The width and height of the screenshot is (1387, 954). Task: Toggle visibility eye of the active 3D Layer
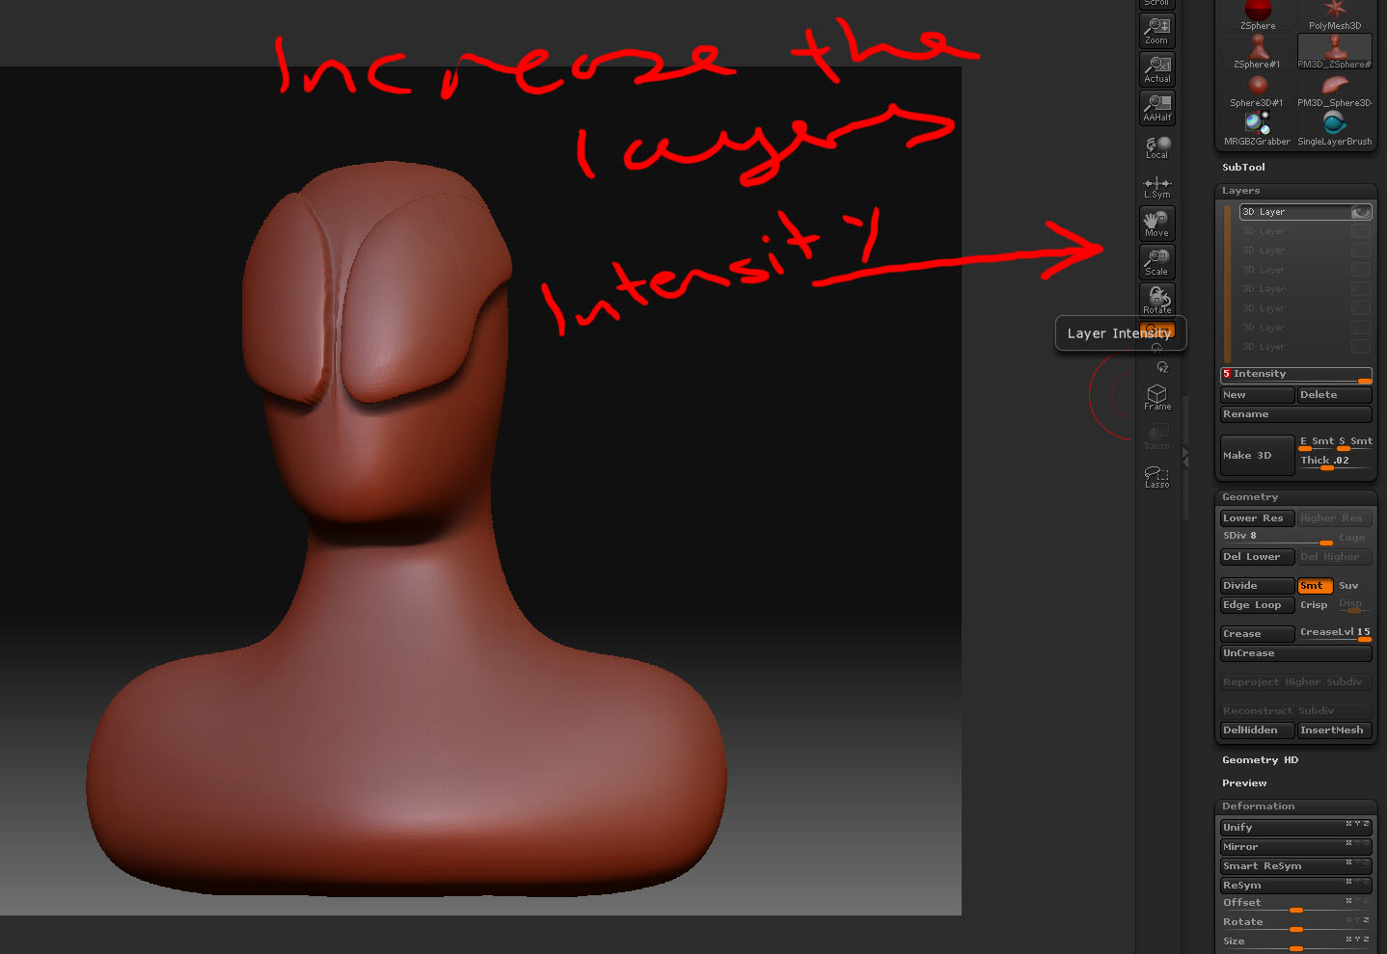(1361, 212)
